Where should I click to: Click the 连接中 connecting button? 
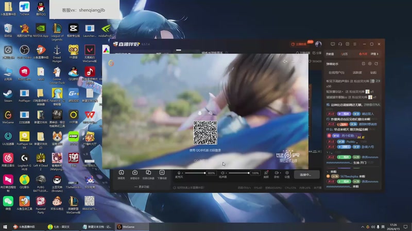pos(306,175)
